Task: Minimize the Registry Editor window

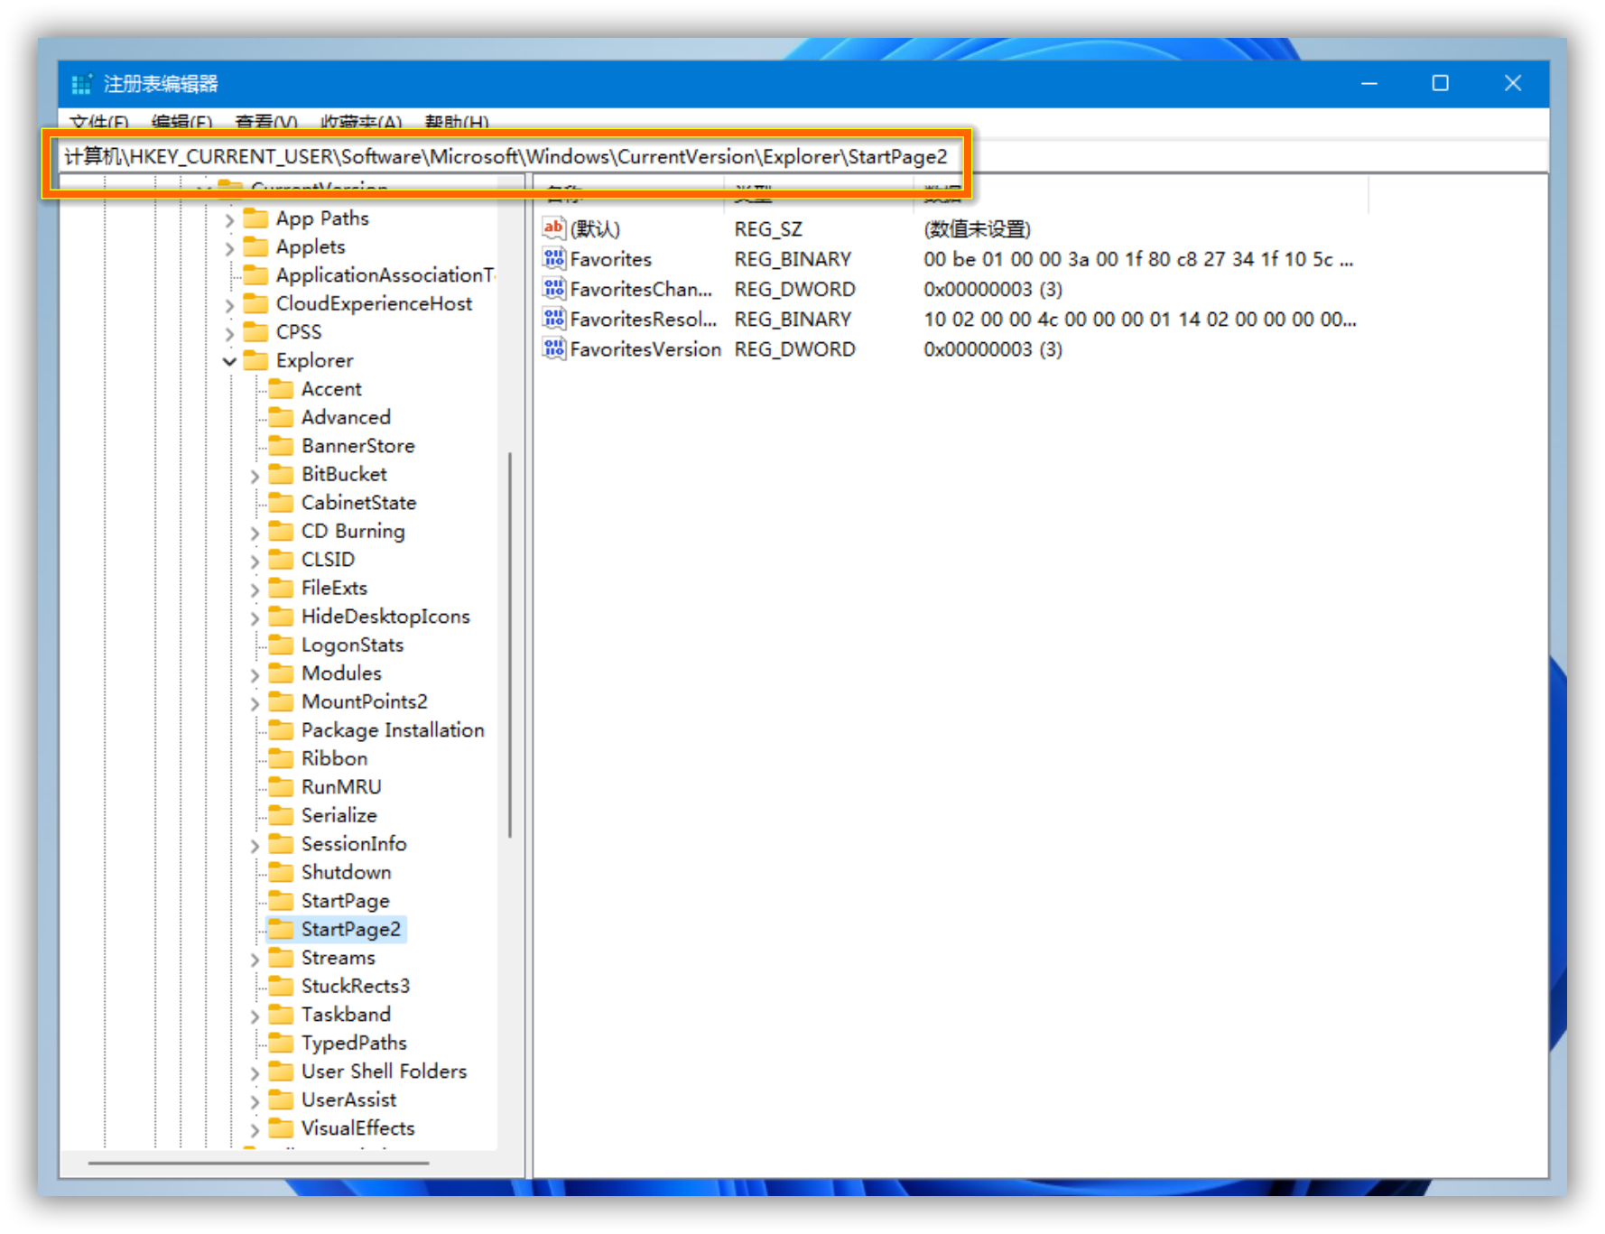Action: 1368,84
